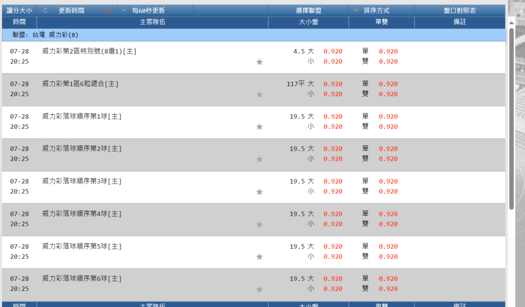Bet 小 odds on 落球順序第4球
Viewport: 525px width, 307px height.
pyautogui.click(x=333, y=224)
